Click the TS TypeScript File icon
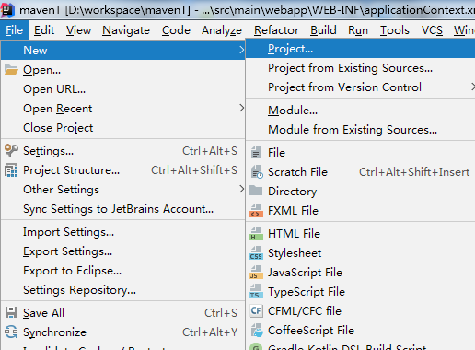Screen dimensions: 475x350 coord(256,292)
